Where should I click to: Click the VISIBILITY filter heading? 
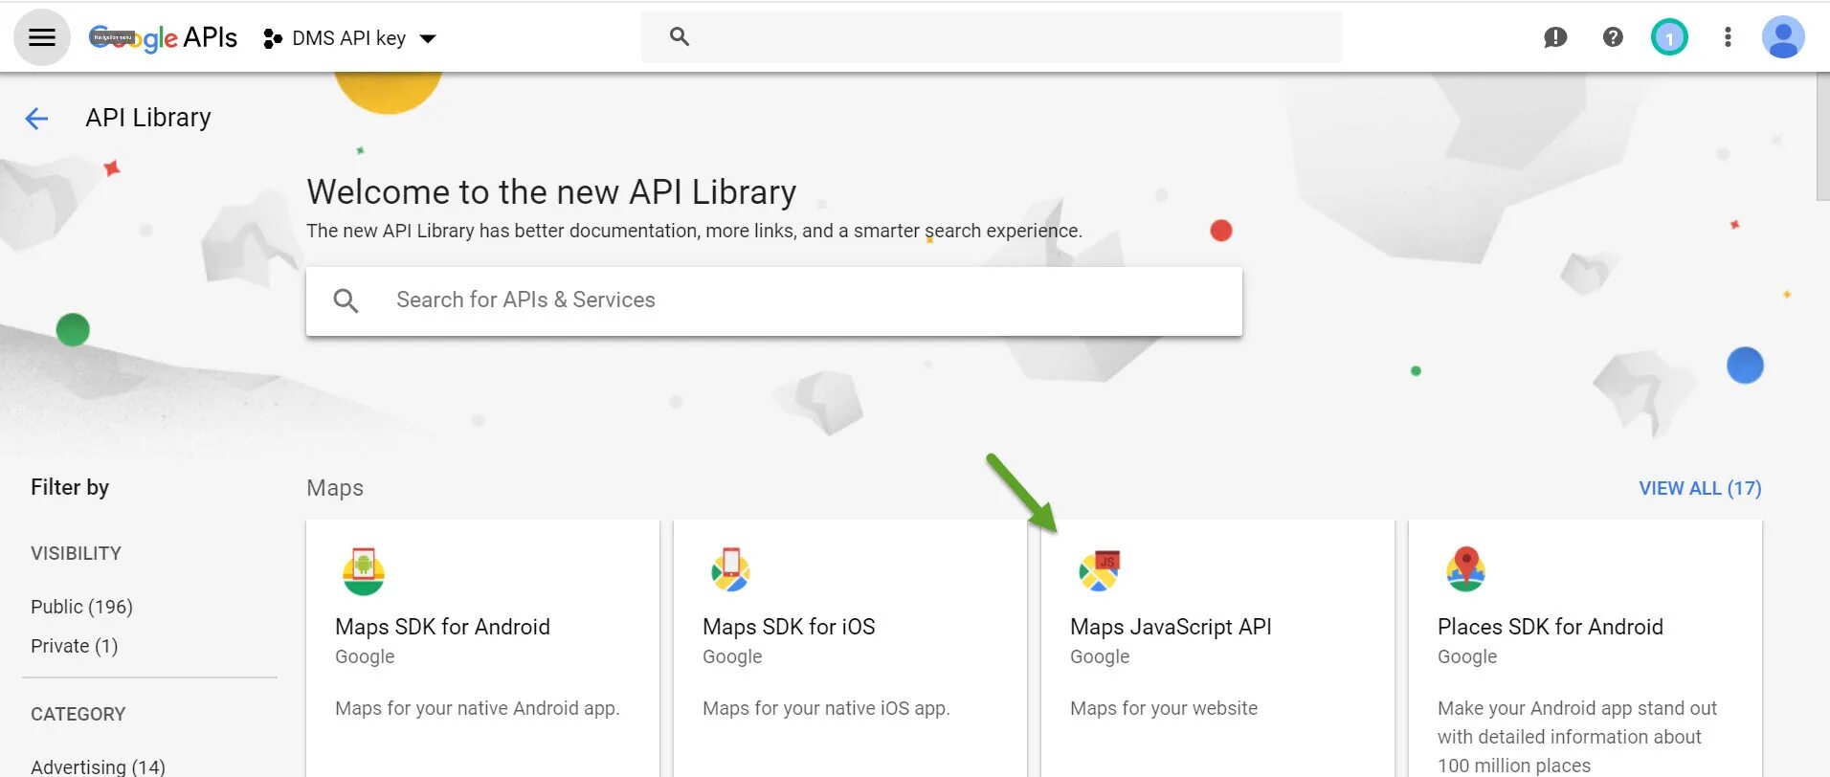[76, 553]
